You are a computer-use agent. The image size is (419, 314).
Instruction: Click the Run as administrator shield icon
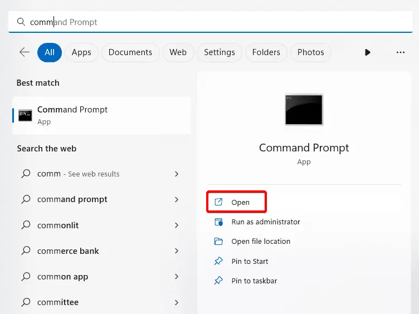click(218, 222)
